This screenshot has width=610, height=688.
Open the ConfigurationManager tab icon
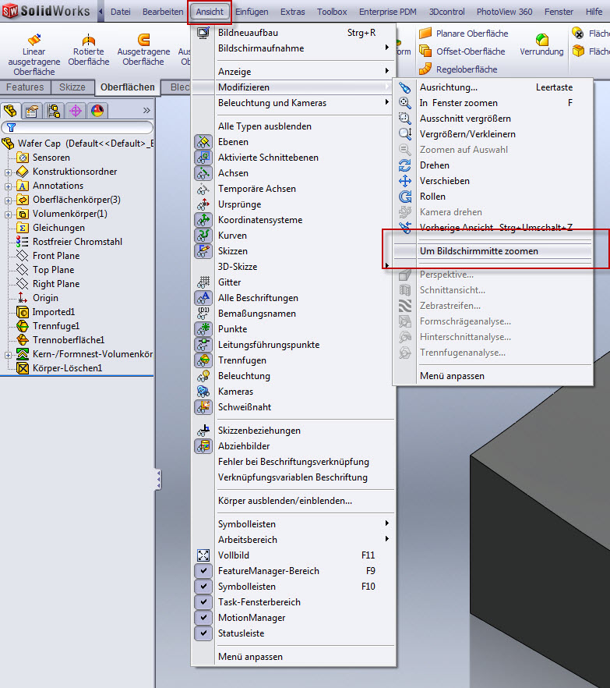54,111
